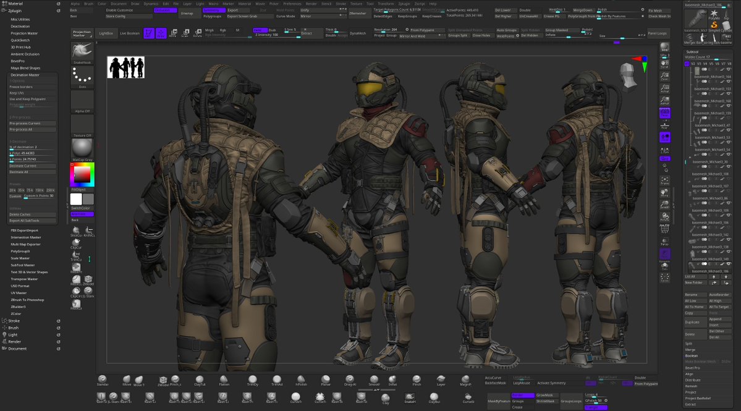Click the DynaMesh button

pos(358,33)
